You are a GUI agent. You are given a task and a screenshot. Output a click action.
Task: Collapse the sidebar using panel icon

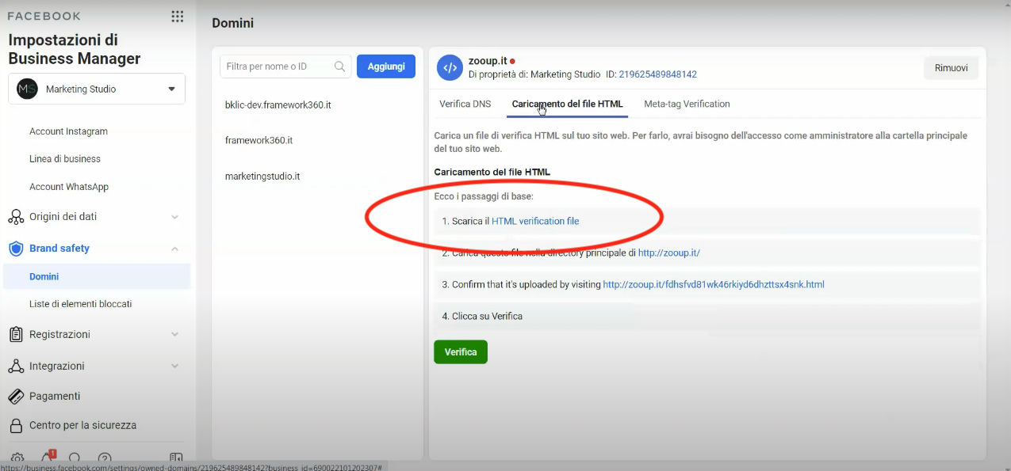tap(176, 458)
